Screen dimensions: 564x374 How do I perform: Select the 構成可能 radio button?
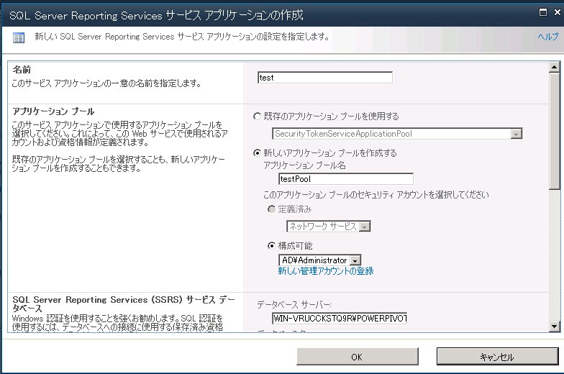click(271, 246)
